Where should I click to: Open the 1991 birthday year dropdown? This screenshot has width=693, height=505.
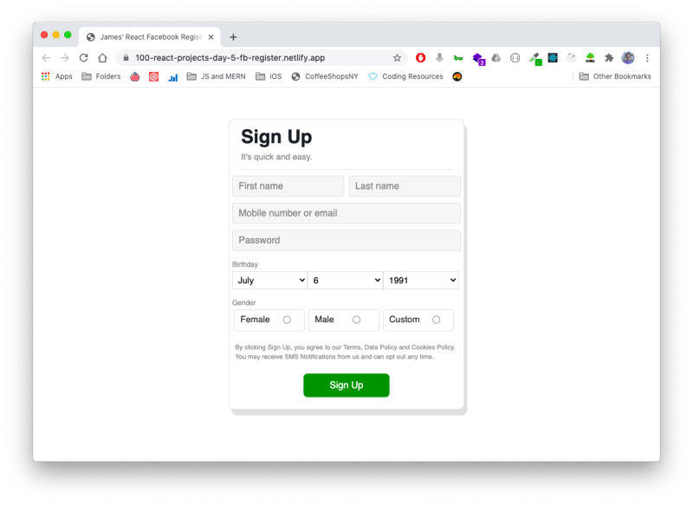click(421, 280)
